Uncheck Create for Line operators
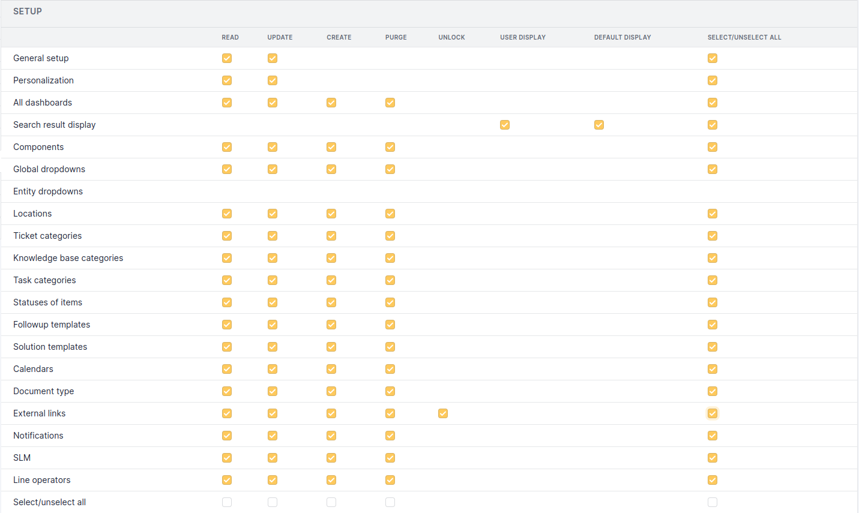 coord(331,480)
